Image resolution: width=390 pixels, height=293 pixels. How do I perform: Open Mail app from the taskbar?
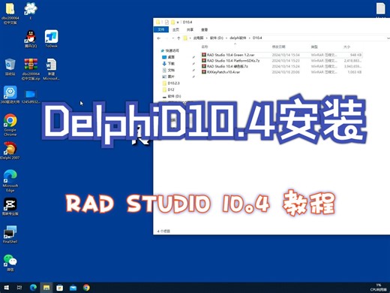pos(73,288)
